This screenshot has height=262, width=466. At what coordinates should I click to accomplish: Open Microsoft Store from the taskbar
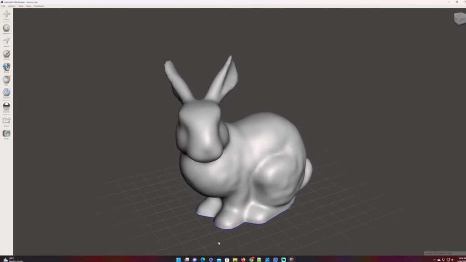pos(227,260)
